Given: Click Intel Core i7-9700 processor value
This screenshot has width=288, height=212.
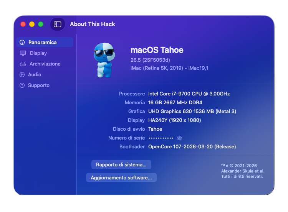Looking at the screenshot, I should pyautogui.click(x=189, y=94).
